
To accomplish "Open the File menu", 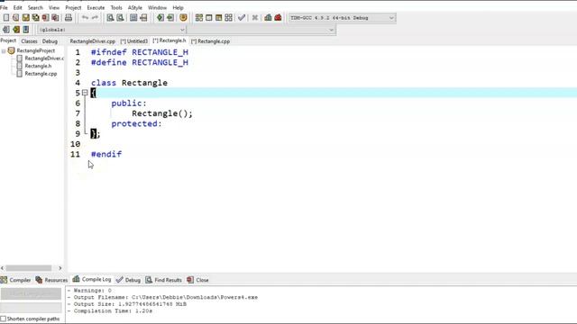I will [x=4, y=7].
